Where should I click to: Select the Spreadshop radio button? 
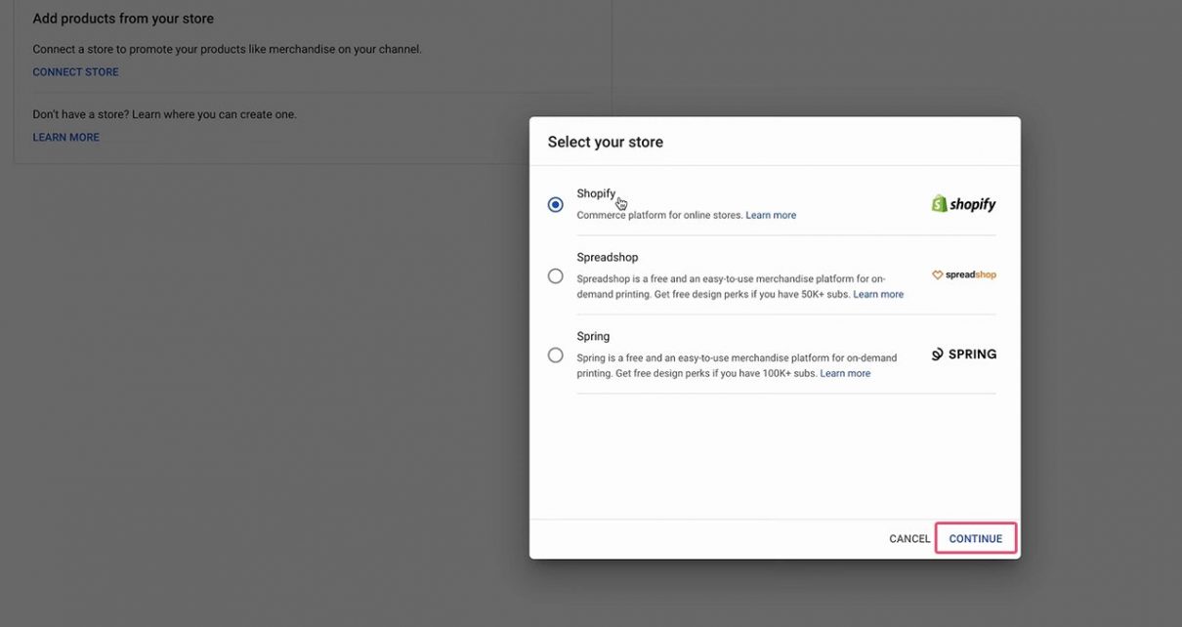click(x=556, y=275)
